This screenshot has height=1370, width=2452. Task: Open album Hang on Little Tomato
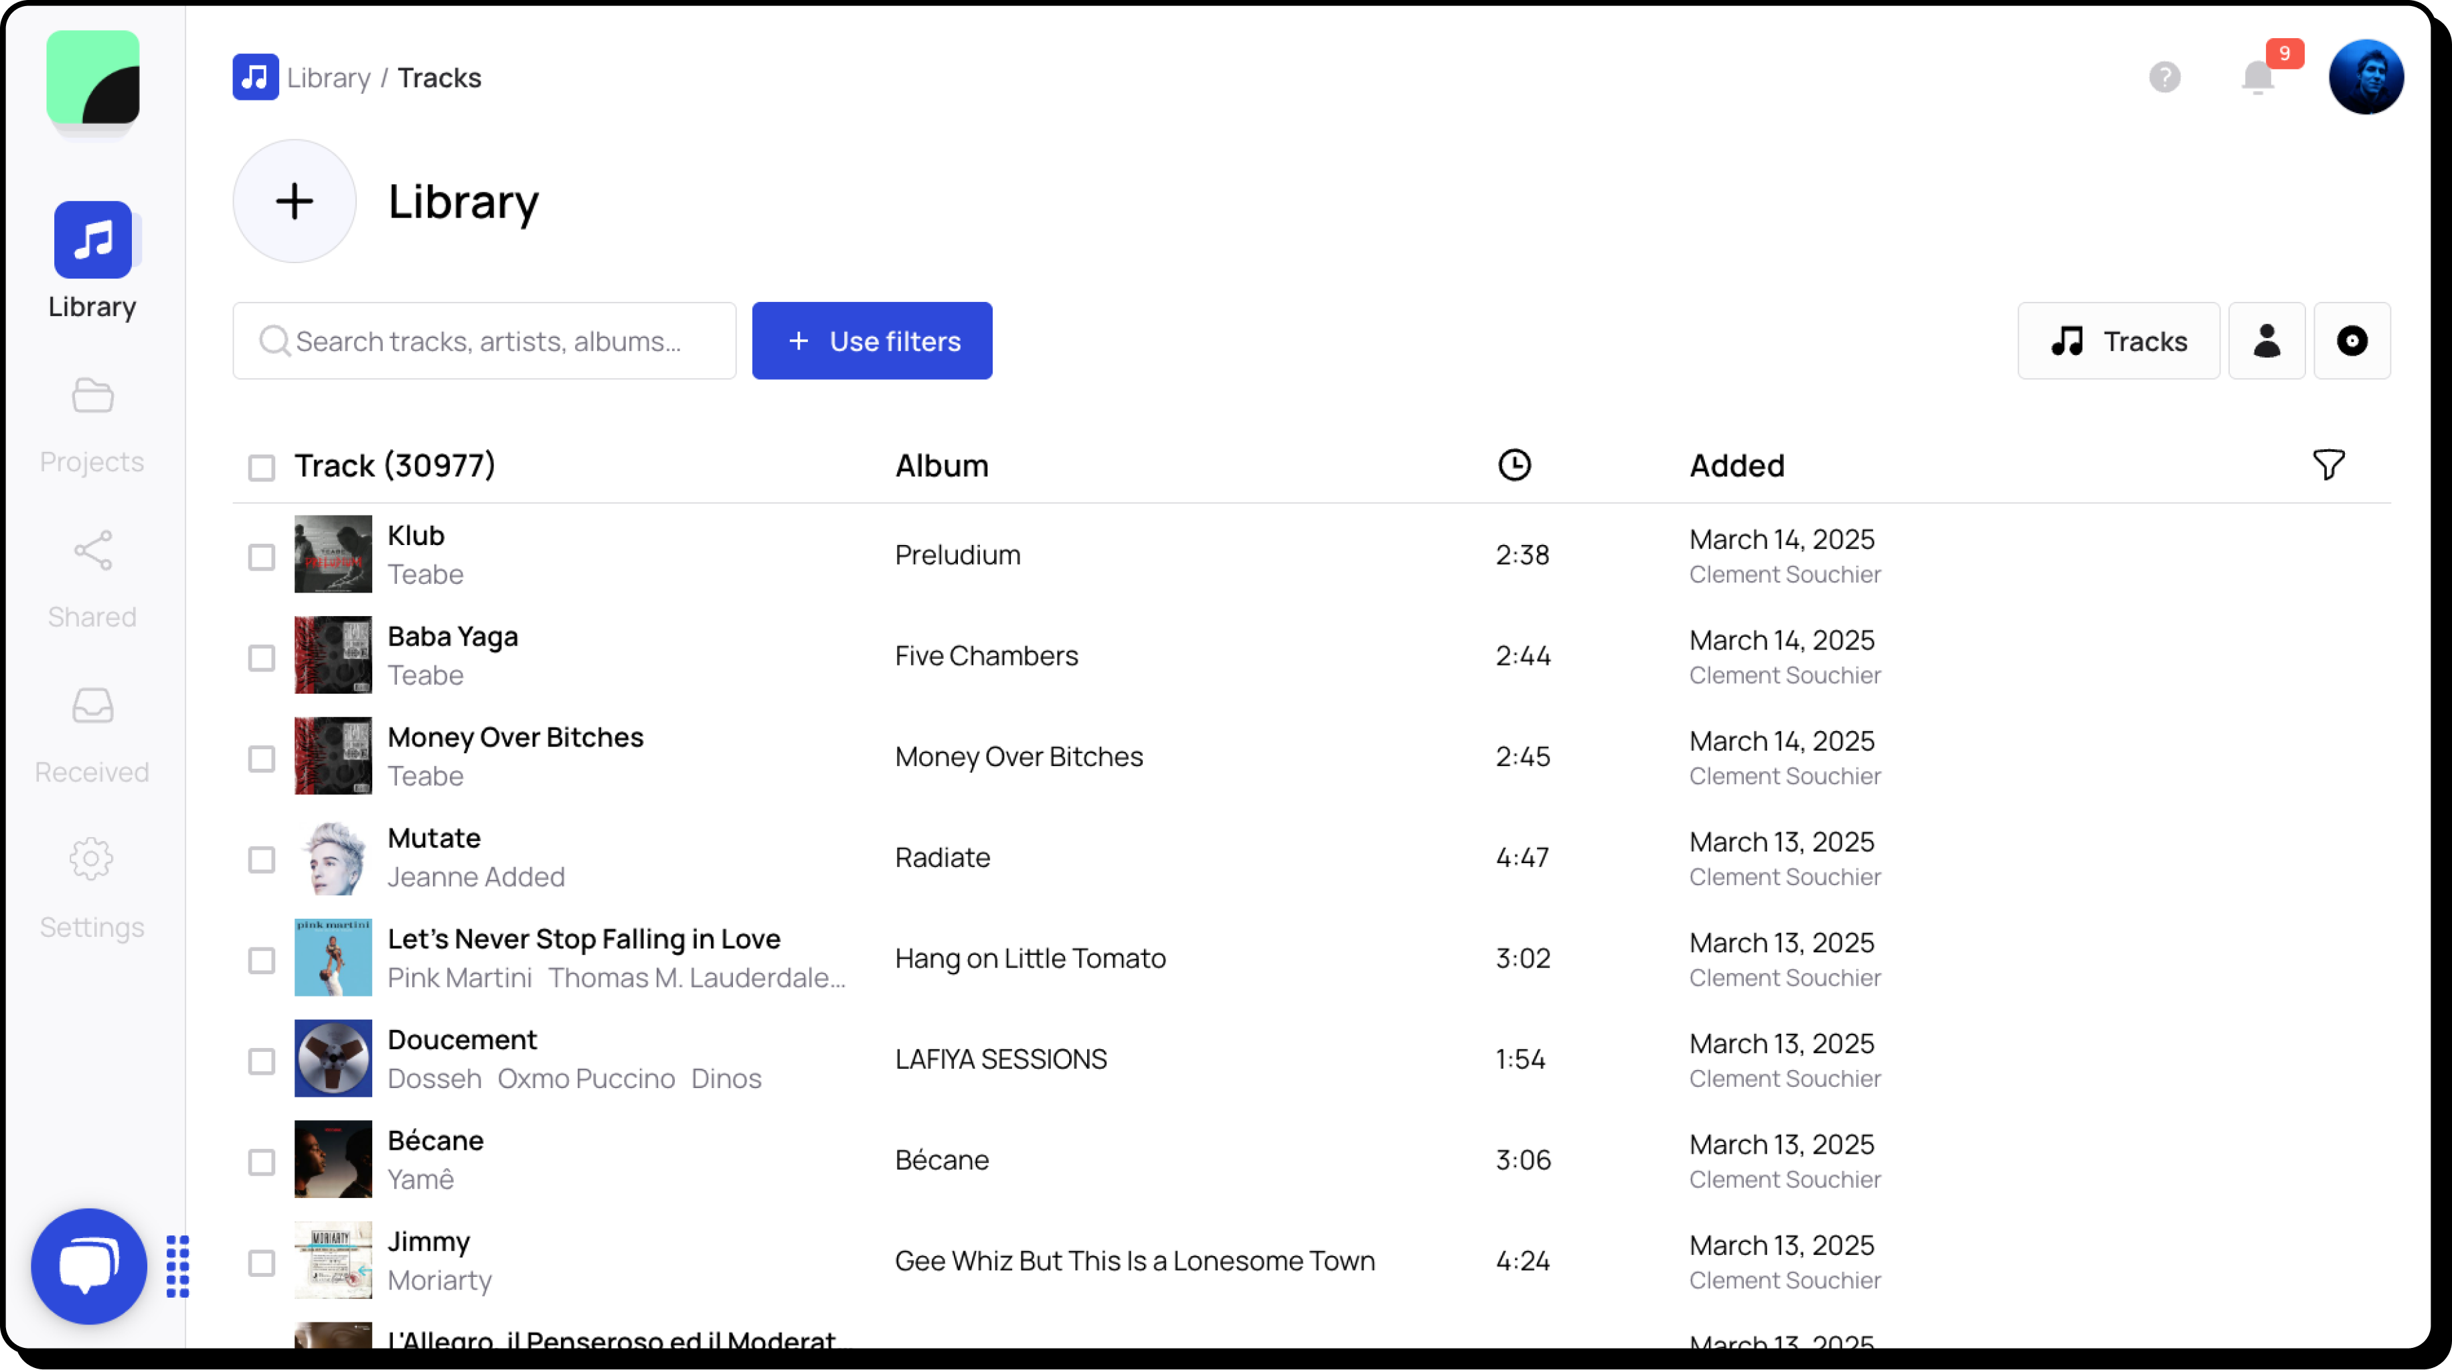pyautogui.click(x=1030, y=959)
